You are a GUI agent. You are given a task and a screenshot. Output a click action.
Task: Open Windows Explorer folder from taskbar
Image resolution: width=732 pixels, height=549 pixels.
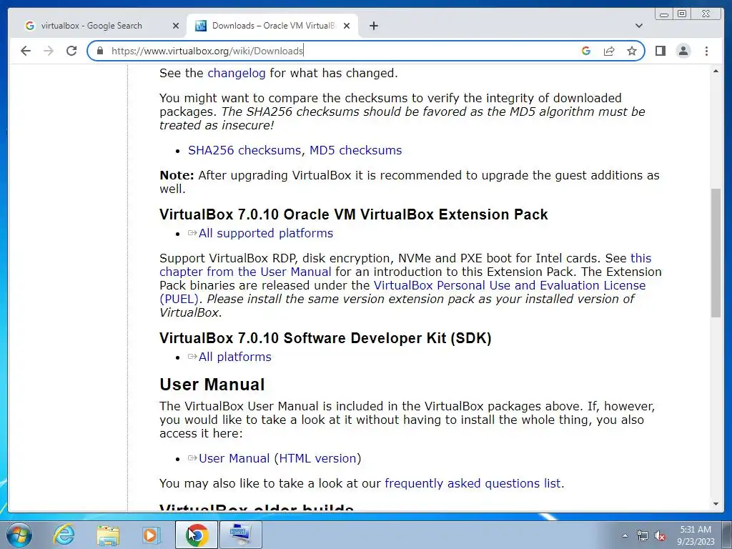(x=108, y=535)
